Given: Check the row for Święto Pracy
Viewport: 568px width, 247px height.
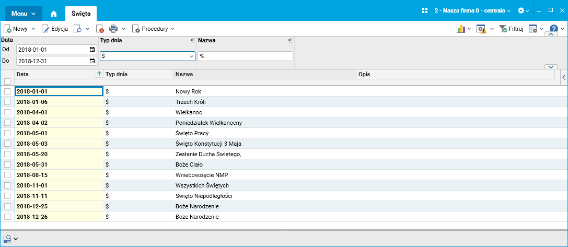Looking at the screenshot, I should point(7,133).
